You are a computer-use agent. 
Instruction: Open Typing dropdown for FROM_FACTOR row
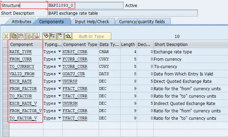click(x=59, y=88)
